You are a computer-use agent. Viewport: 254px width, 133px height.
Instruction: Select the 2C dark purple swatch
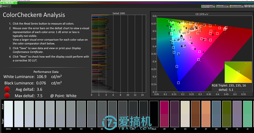pos(175,114)
